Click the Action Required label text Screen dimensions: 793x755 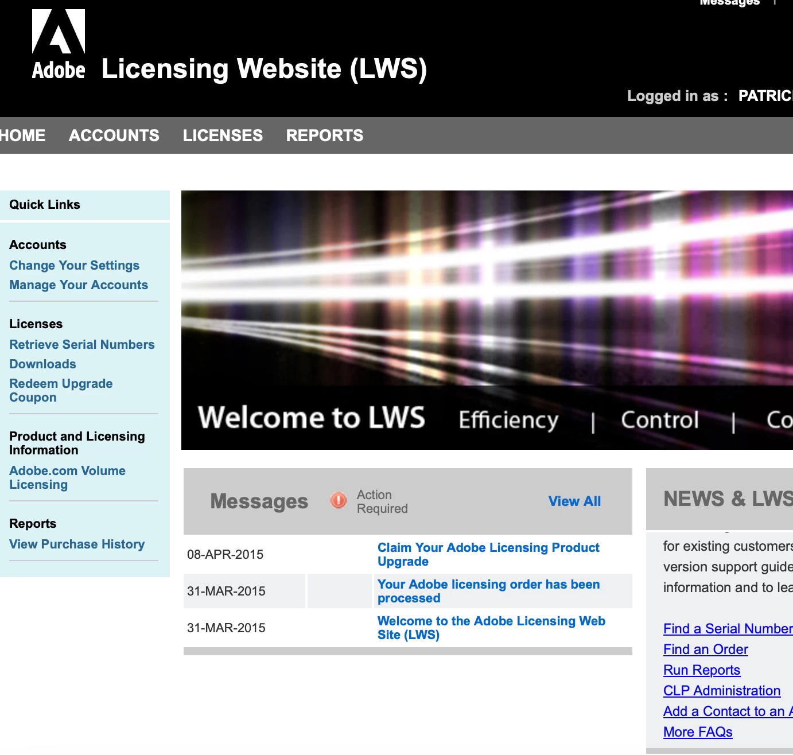point(382,502)
